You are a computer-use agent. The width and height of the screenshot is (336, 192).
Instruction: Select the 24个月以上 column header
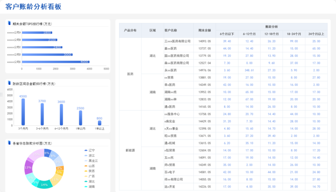316,34
